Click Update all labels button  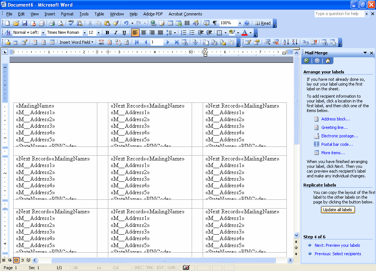tap(338, 210)
